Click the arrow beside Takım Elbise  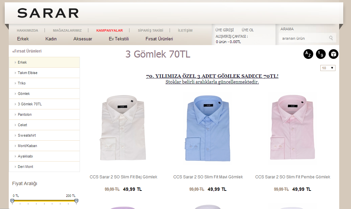coord(16,73)
